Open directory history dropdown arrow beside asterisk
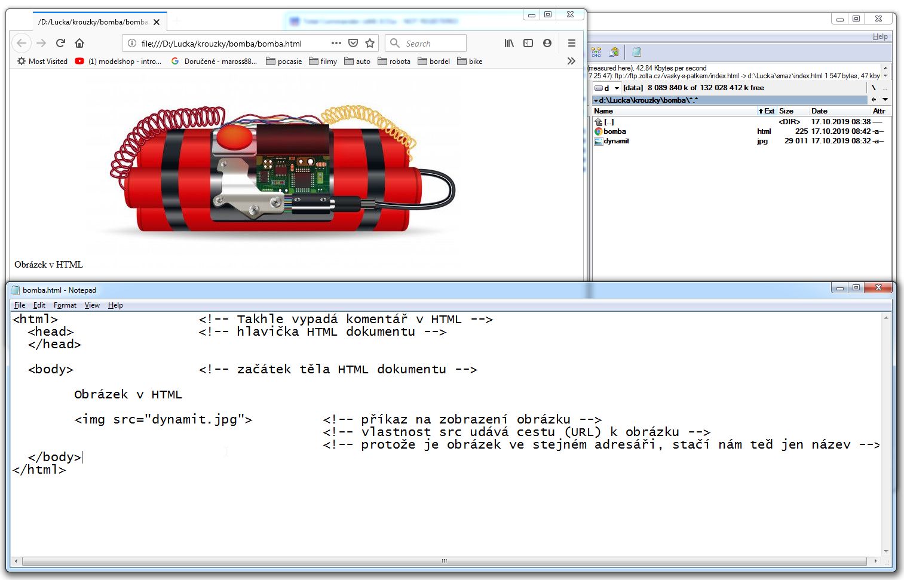The image size is (904, 580). (x=885, y=100)
